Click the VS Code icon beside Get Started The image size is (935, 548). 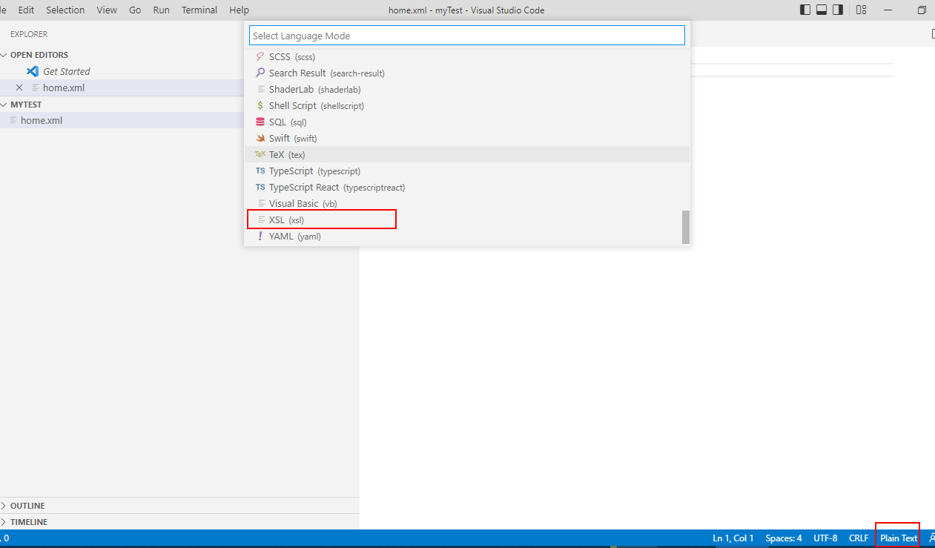point(33,71)
